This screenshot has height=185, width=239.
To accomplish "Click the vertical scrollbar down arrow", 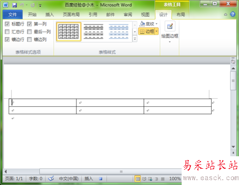I will click(233, 147).
